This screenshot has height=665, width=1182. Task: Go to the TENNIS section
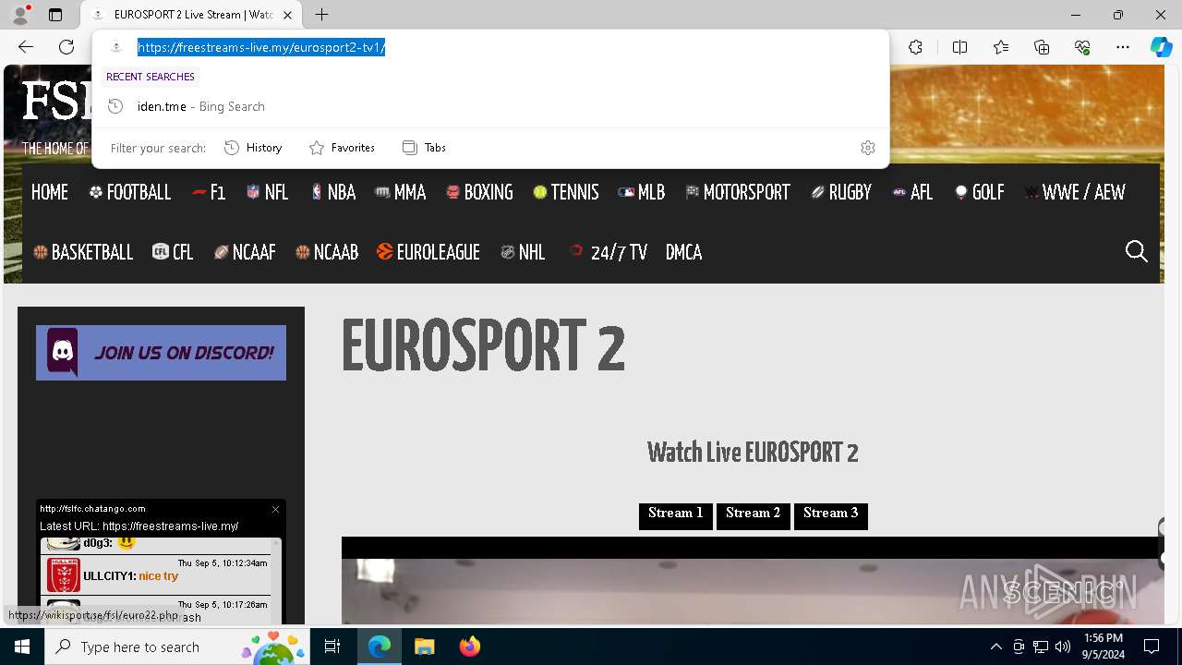[566, 192]
